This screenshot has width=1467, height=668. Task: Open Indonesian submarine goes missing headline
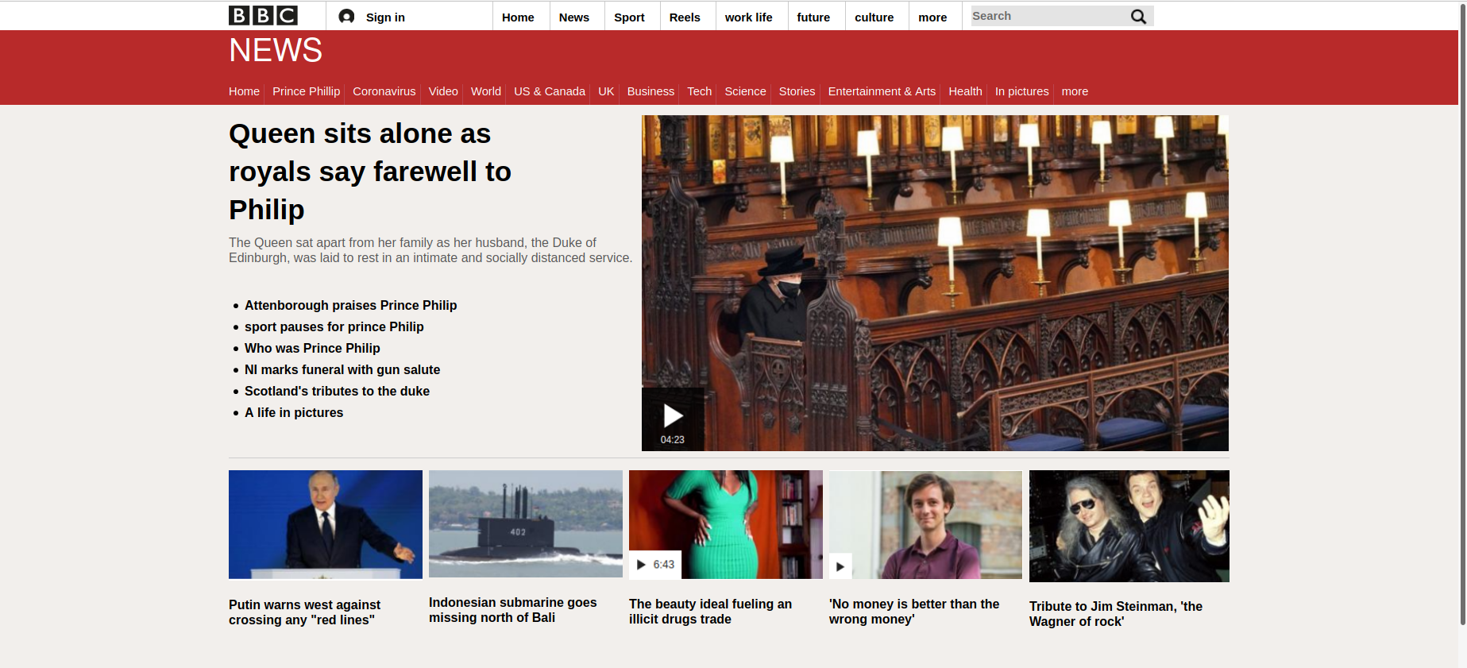(512, 610)
